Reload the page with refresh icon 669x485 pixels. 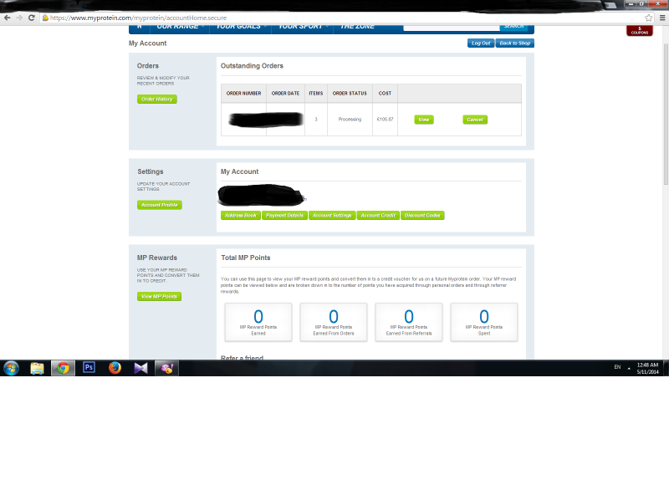click(x=32, y=18)
